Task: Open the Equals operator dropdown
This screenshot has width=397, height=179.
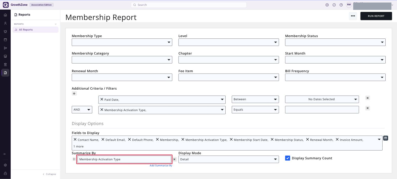Action: point(255,110)
